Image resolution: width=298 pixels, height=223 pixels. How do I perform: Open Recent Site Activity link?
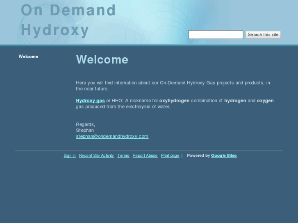pos(96,155)
